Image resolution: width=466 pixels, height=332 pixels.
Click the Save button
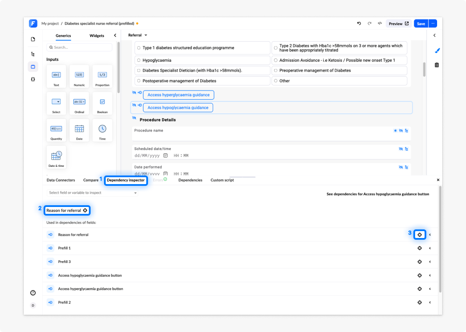point(421,23)
